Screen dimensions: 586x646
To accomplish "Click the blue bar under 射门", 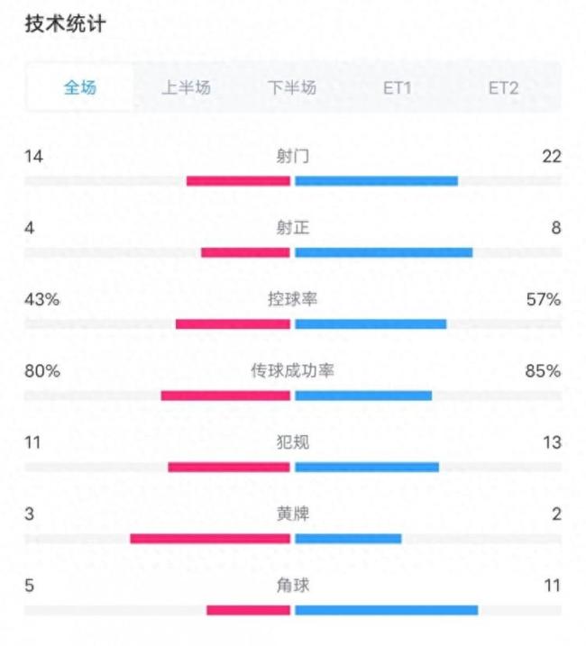I will 376,180.
